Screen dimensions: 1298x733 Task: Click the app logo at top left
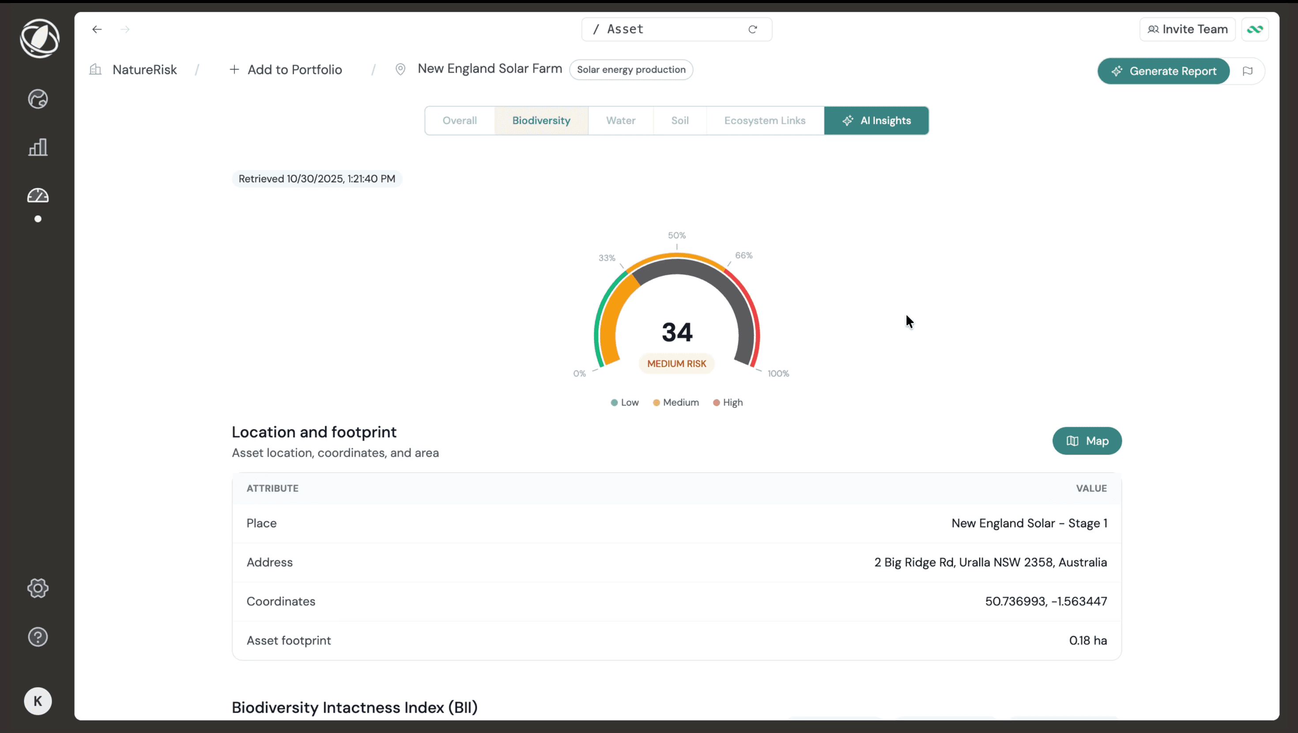(x=39, y=38)
